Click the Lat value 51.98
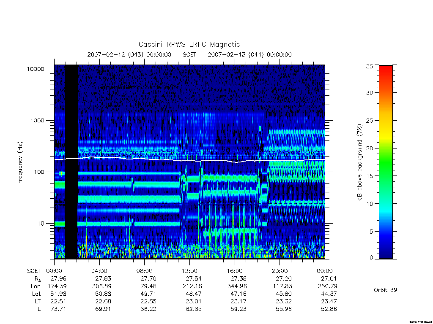Image resolution: width=433 pixels, height=324 pixels. [x=58, y=294]
